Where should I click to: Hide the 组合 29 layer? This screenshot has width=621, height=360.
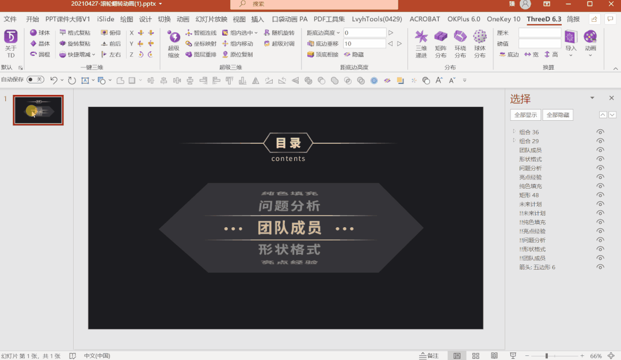pos(600,141)
